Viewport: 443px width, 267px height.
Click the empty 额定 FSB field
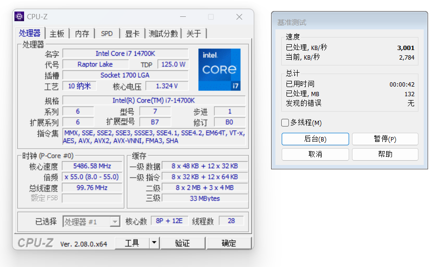(92, 198)
